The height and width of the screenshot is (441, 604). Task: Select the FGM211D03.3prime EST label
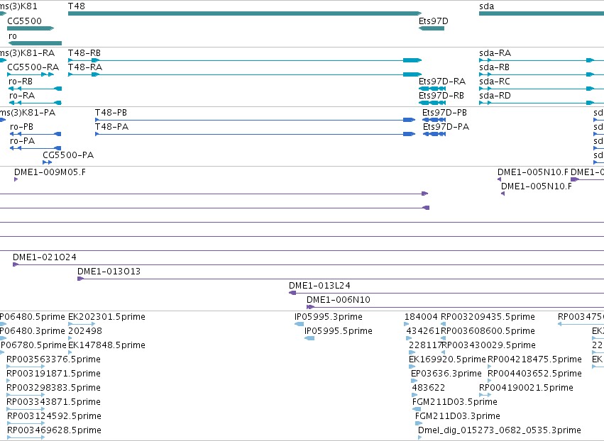pos(458,416)
